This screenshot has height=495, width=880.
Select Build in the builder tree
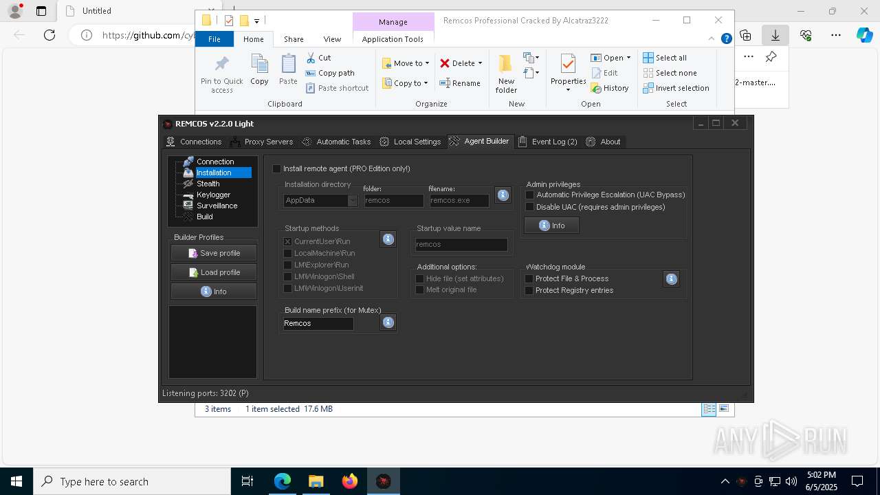[x=205, y=217]
